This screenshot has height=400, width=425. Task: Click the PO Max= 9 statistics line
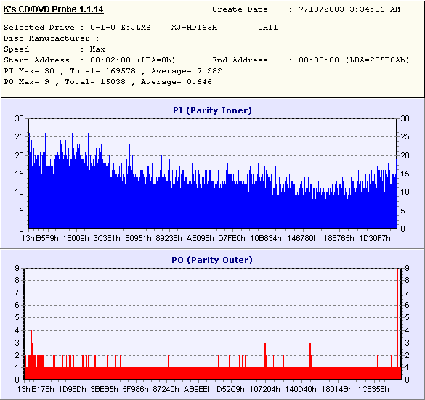[108, 82]
